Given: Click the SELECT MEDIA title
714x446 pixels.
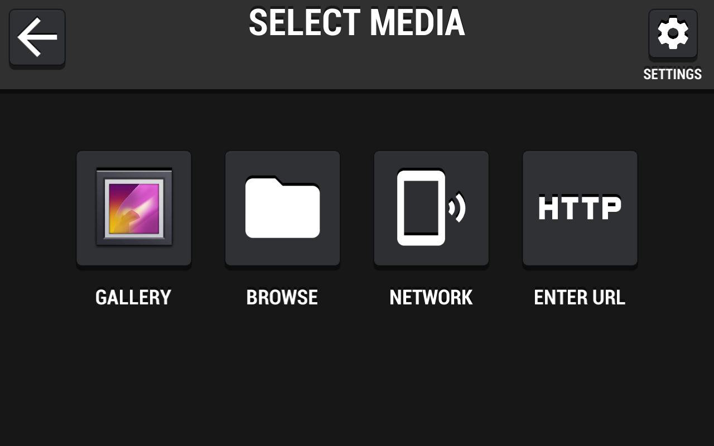Looking at the screenshot, I should [357, 23].
